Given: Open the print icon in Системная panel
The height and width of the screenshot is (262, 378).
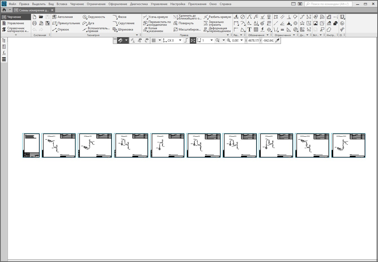Looking at the screenshot, I should coord(35,23).
